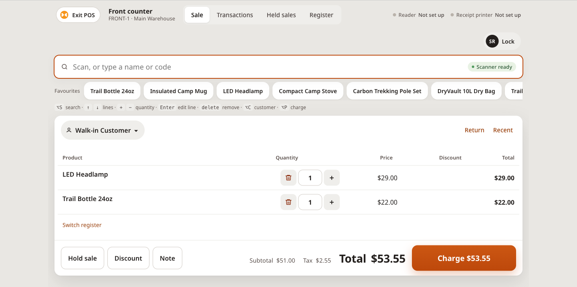The image size is (577, 287).
Task: Add one more Trail Bottle 24oz
Action: (332, 202)
